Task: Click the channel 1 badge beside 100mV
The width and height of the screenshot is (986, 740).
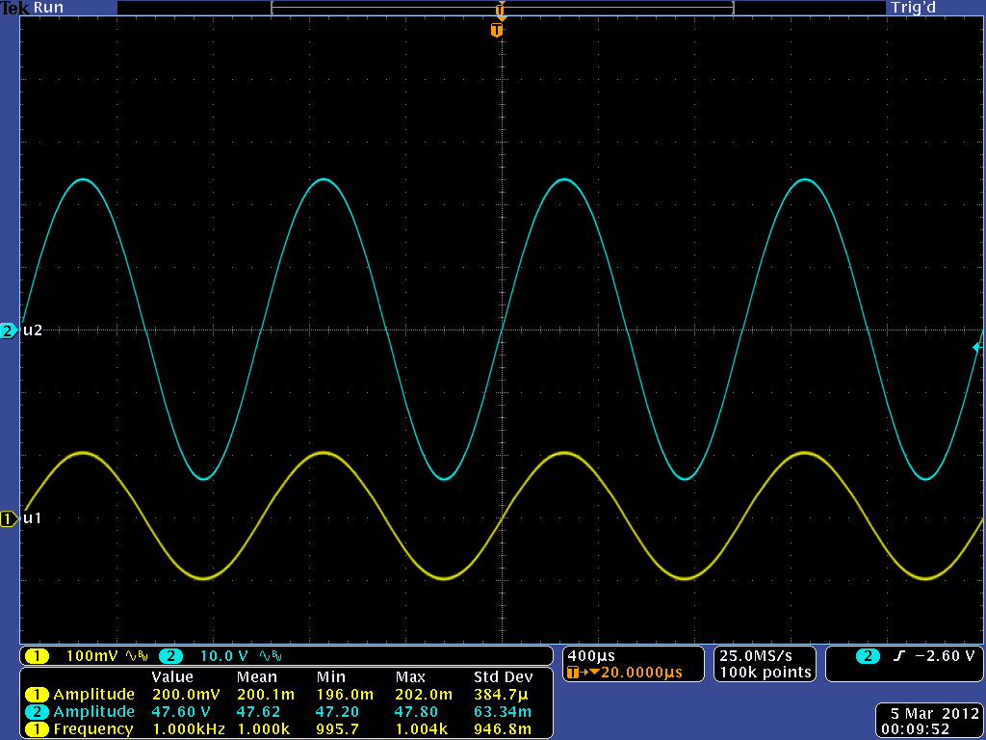Action: tap(37, 656)
